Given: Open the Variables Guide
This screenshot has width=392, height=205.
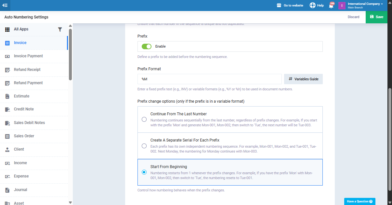Looking at the screenshot, I should coord(303,79).
